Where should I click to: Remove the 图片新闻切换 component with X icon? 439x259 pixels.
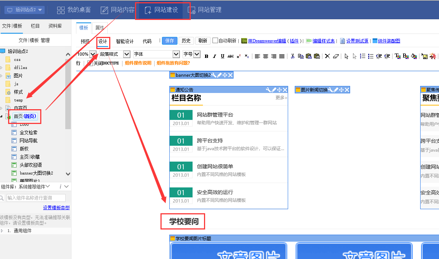347,90
